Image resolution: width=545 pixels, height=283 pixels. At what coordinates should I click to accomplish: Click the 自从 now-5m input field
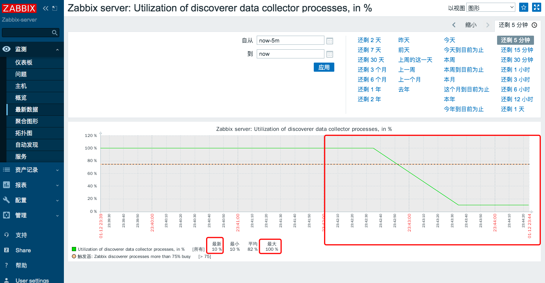pos(291,41)
